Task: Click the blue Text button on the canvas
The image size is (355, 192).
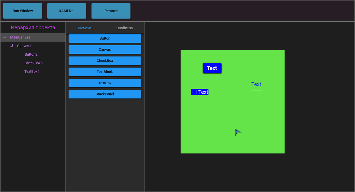Action: pyautogui.click(x=212, y=68)
